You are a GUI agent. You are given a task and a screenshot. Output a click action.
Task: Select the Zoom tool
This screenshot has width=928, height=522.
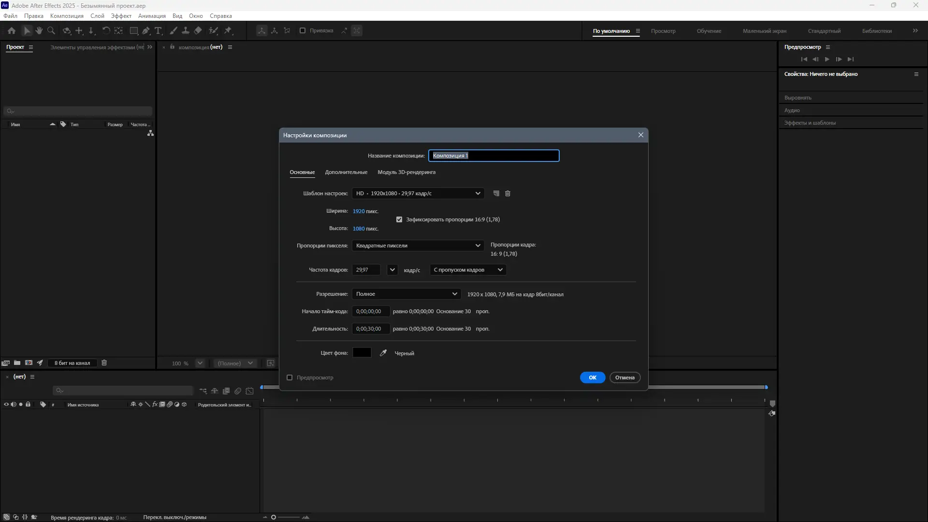pyautogui.click(x=51, y=30)
